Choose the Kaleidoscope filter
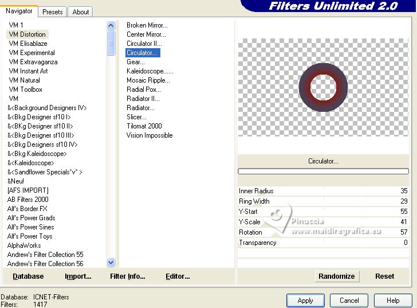417x308 pixels. point(150,71)
